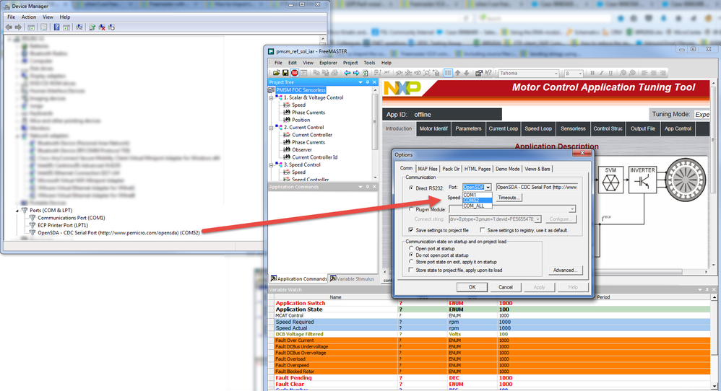Select the Direct RS232 radio button
The image size is (721, 391).
point(411,188)
